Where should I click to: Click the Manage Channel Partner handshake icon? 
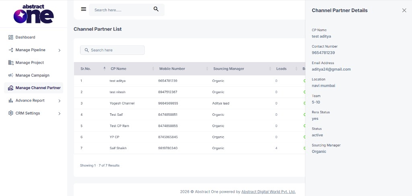point(11,88)
